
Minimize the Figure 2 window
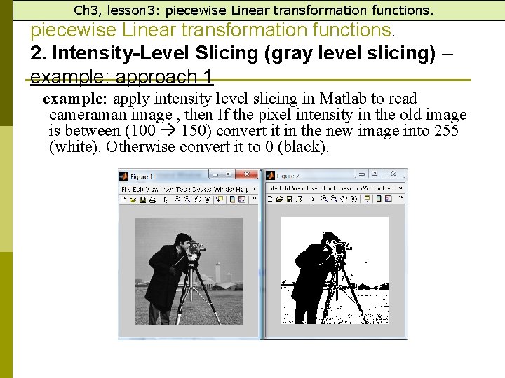(361, 174)
